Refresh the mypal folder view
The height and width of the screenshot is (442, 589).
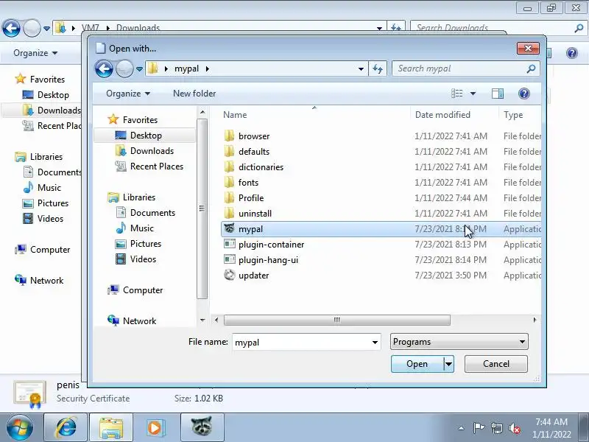click(x=378, y=69)
